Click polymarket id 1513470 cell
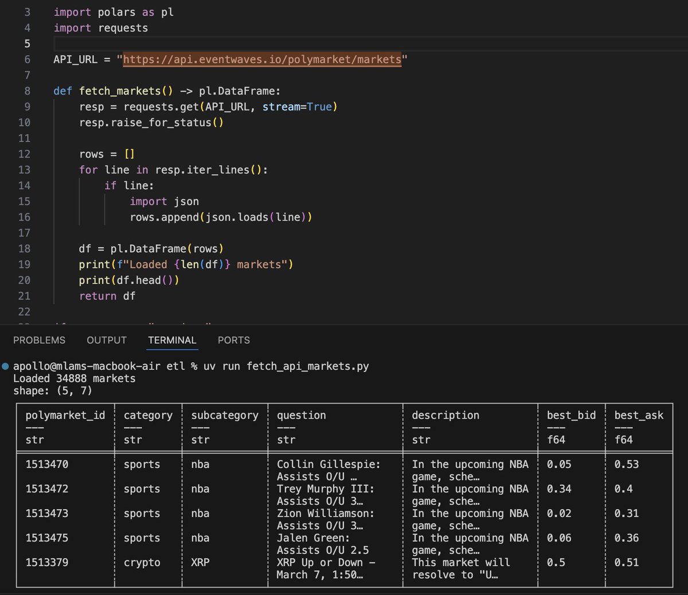Image resolution: width=688 pixels, height=595 pixels. pyautogui.click(x=47, y=464)
